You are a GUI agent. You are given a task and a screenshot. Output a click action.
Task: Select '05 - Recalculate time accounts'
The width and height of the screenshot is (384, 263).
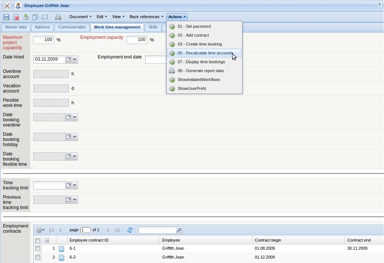tap(205, 53)
